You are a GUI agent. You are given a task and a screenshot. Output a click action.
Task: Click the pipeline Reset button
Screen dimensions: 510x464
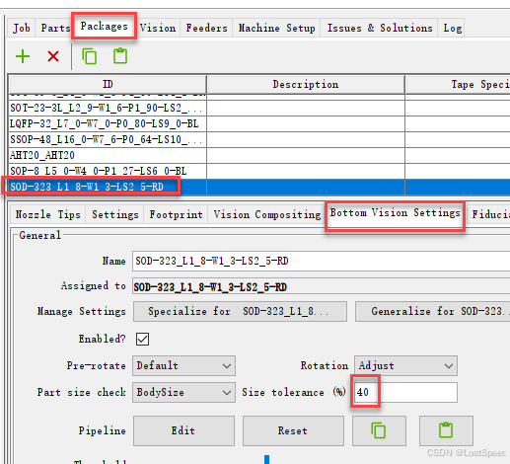[293, 430]
